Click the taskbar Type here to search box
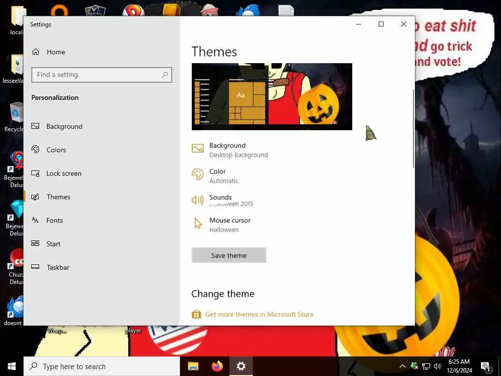The height and width of the screenshot is (376, 501). coord(102,366)
